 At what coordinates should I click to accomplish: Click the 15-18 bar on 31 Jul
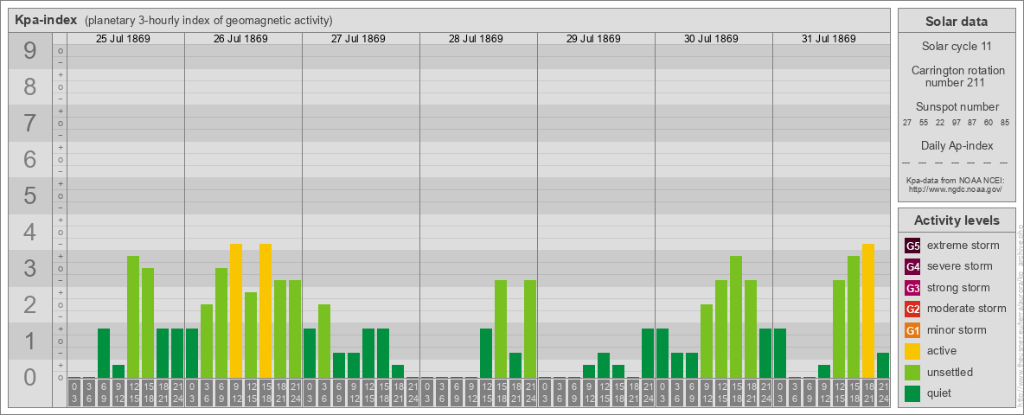pyautogui.click(x=853, y=317)
